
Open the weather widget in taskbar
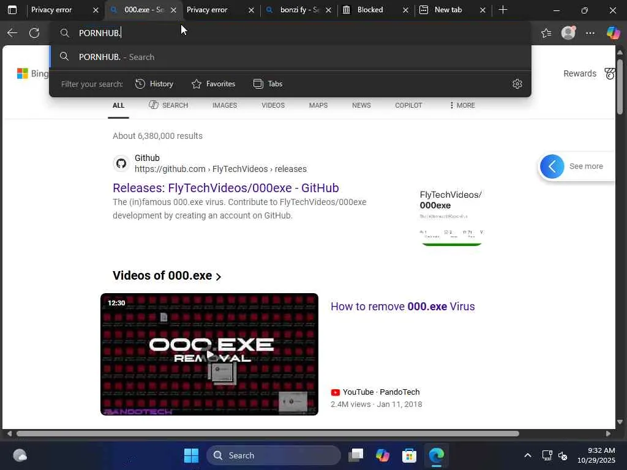pos(20,455)
